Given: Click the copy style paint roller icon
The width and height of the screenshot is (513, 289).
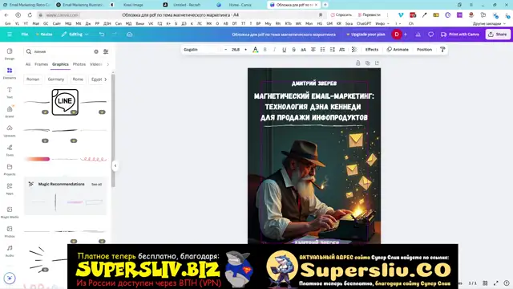Looking at the screenshot, I should click(x=442, y=50).
